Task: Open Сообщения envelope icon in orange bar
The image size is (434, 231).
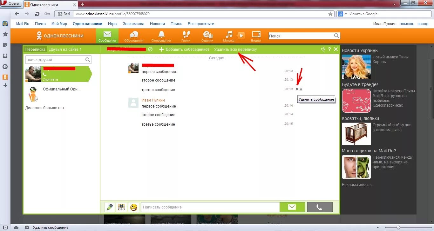Action: (107, 36)
